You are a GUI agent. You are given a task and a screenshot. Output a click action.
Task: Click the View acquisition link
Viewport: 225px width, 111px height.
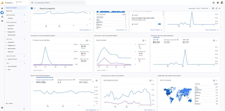[x=85, y=30]
